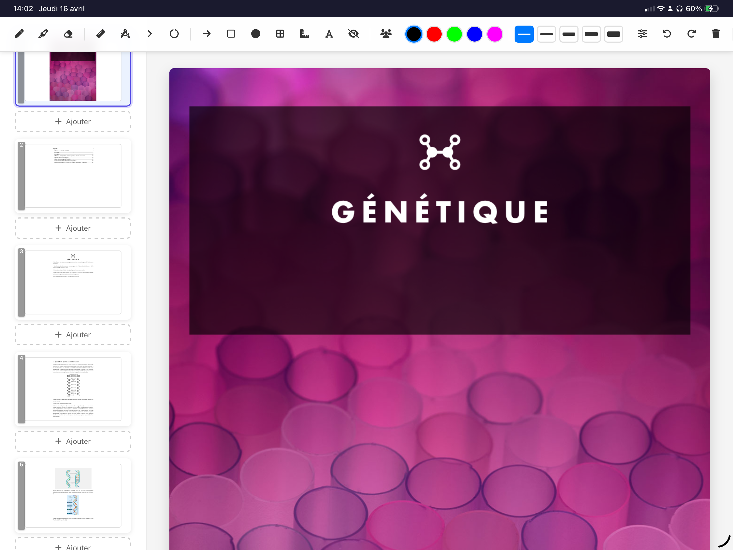Choose the black pen color
The image size is (733, 550).
click(x=414, y=34)
